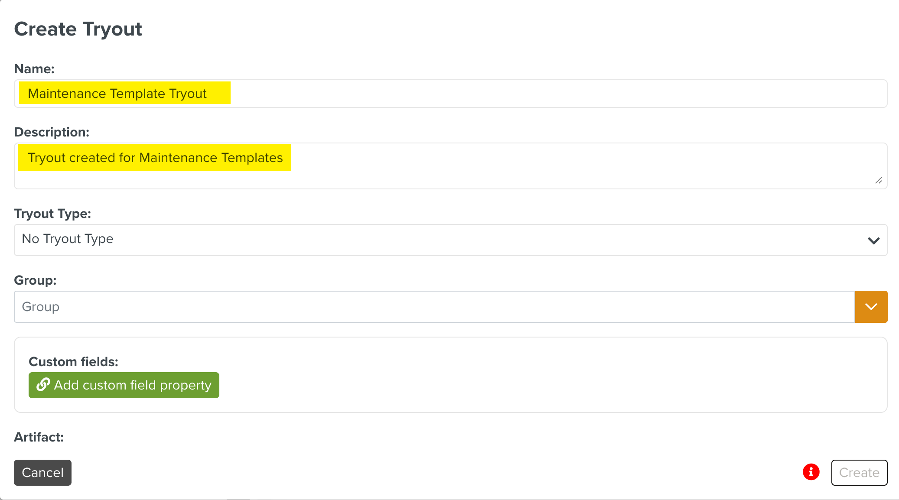Click the Create button
This screenshot has width=899, height=500.
pyautogui.click(x=859, y=472)
